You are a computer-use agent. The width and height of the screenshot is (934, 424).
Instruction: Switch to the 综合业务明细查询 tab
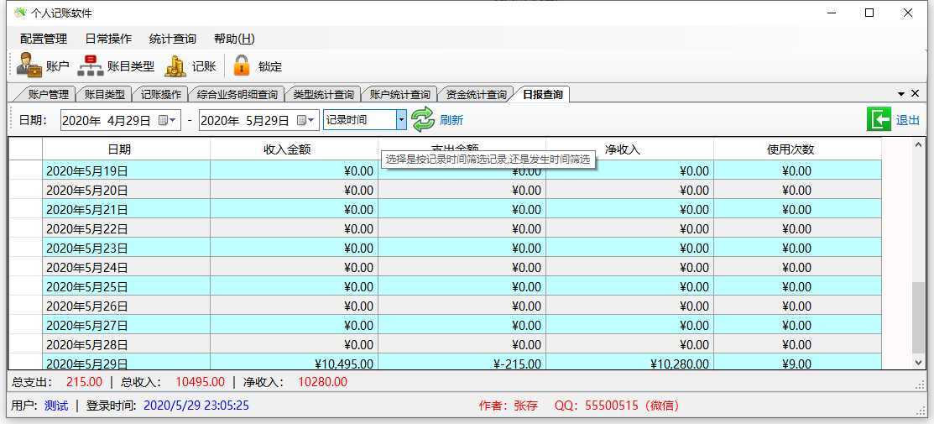click(x=237, y=94)
